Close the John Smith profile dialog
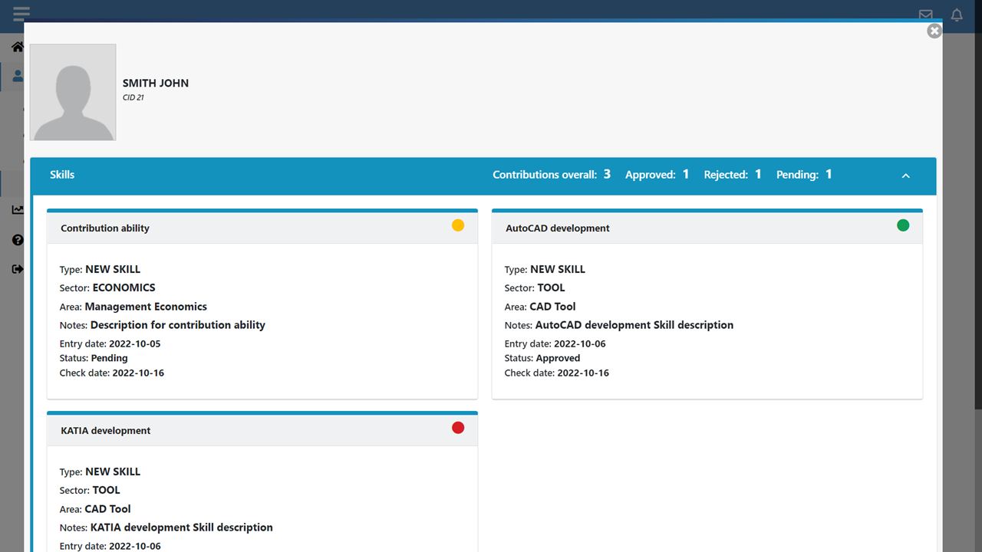Screen dimensions: 982x552 (x=934, y=31)
